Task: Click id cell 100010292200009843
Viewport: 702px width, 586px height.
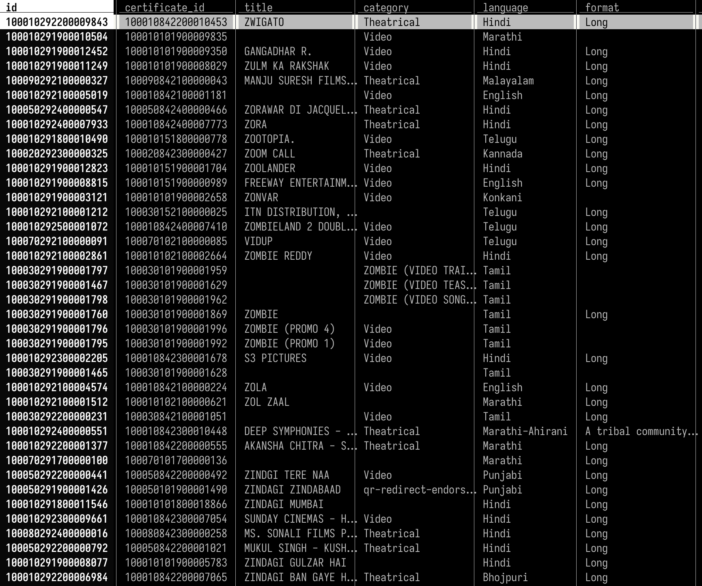Action: pyautogui.click(x=57, y=22)
